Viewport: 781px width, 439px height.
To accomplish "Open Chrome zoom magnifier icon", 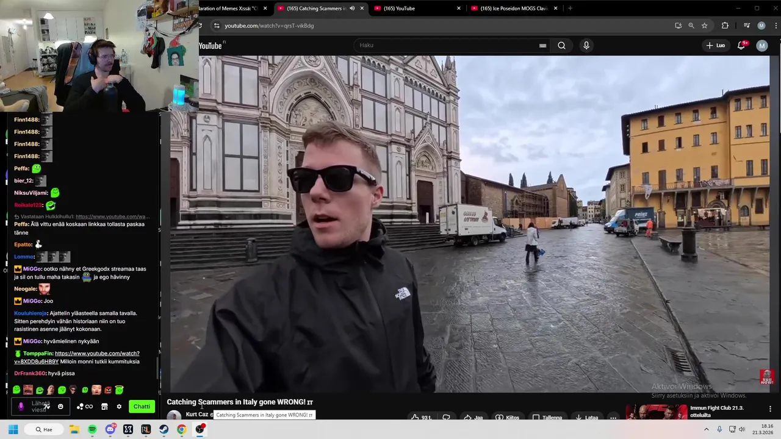I will [x=691, y=26].
